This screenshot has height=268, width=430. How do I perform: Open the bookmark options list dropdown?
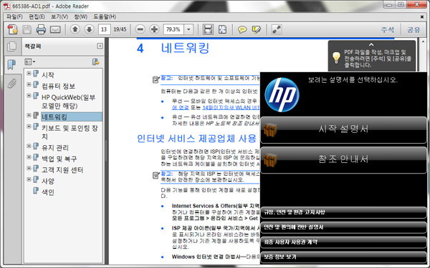click(x=30, y=62)
